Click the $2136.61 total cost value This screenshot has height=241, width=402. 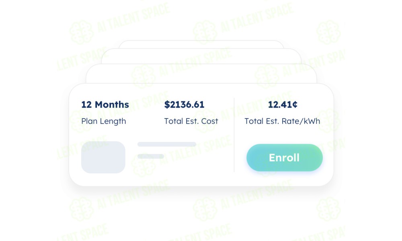click(185, 104)
